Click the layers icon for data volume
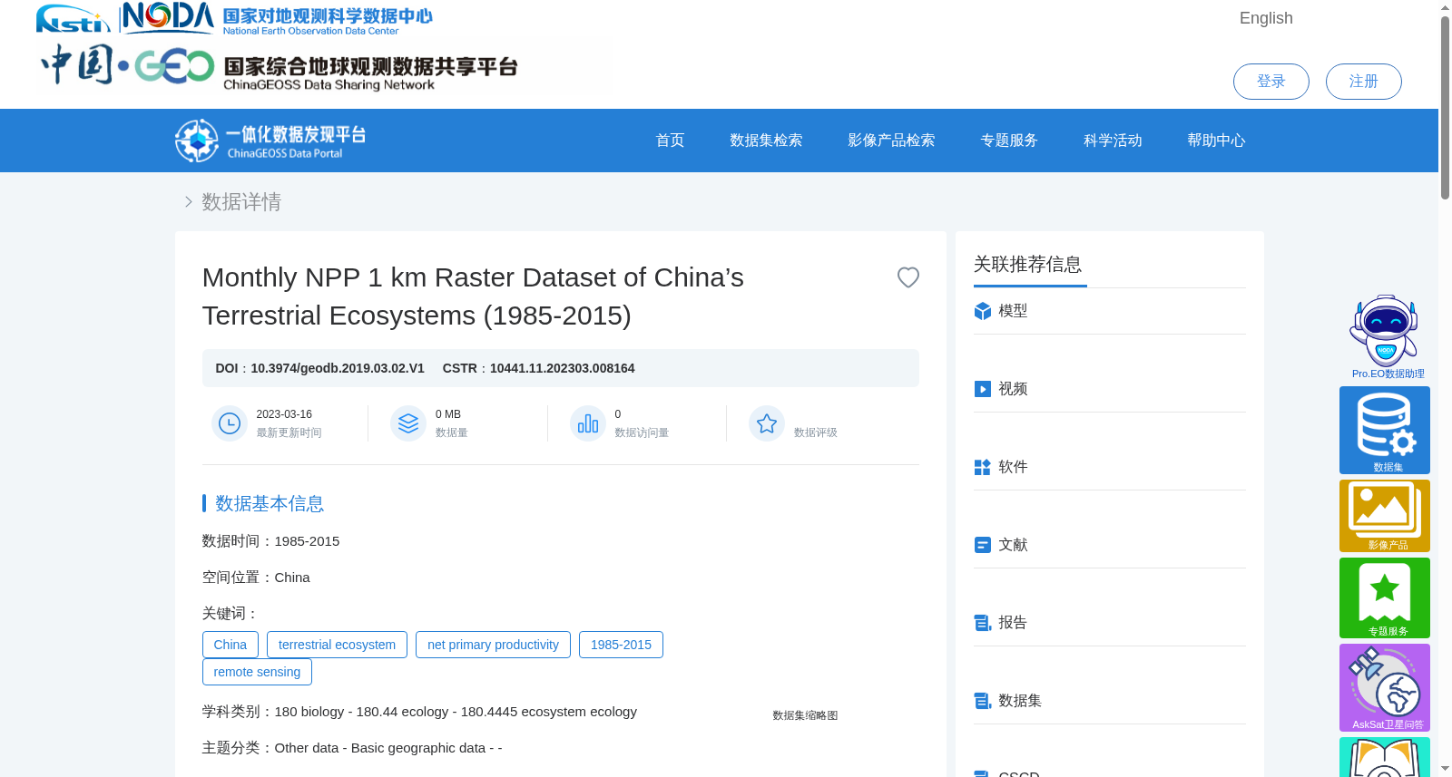This screenshot has height=777, width=1452. (x=408, y=423)
